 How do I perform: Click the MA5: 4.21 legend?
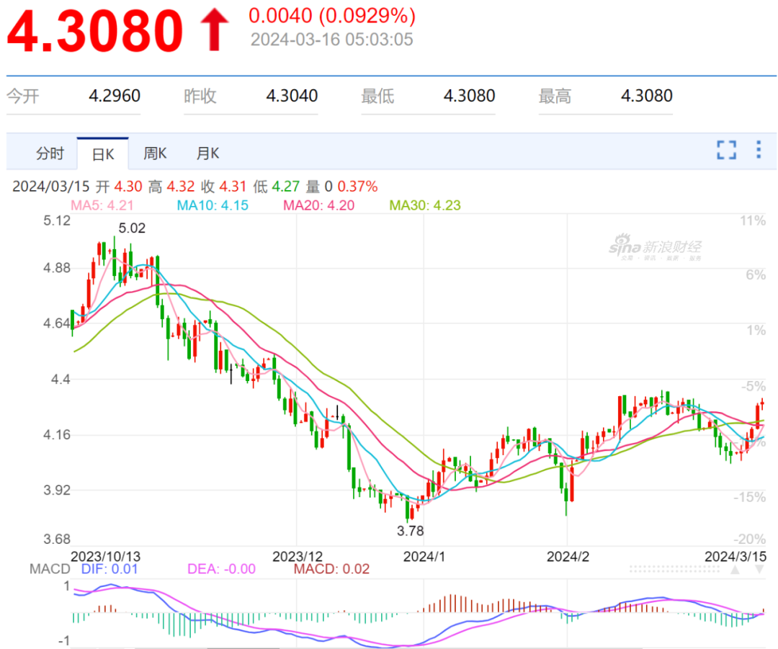click(102, 205)
